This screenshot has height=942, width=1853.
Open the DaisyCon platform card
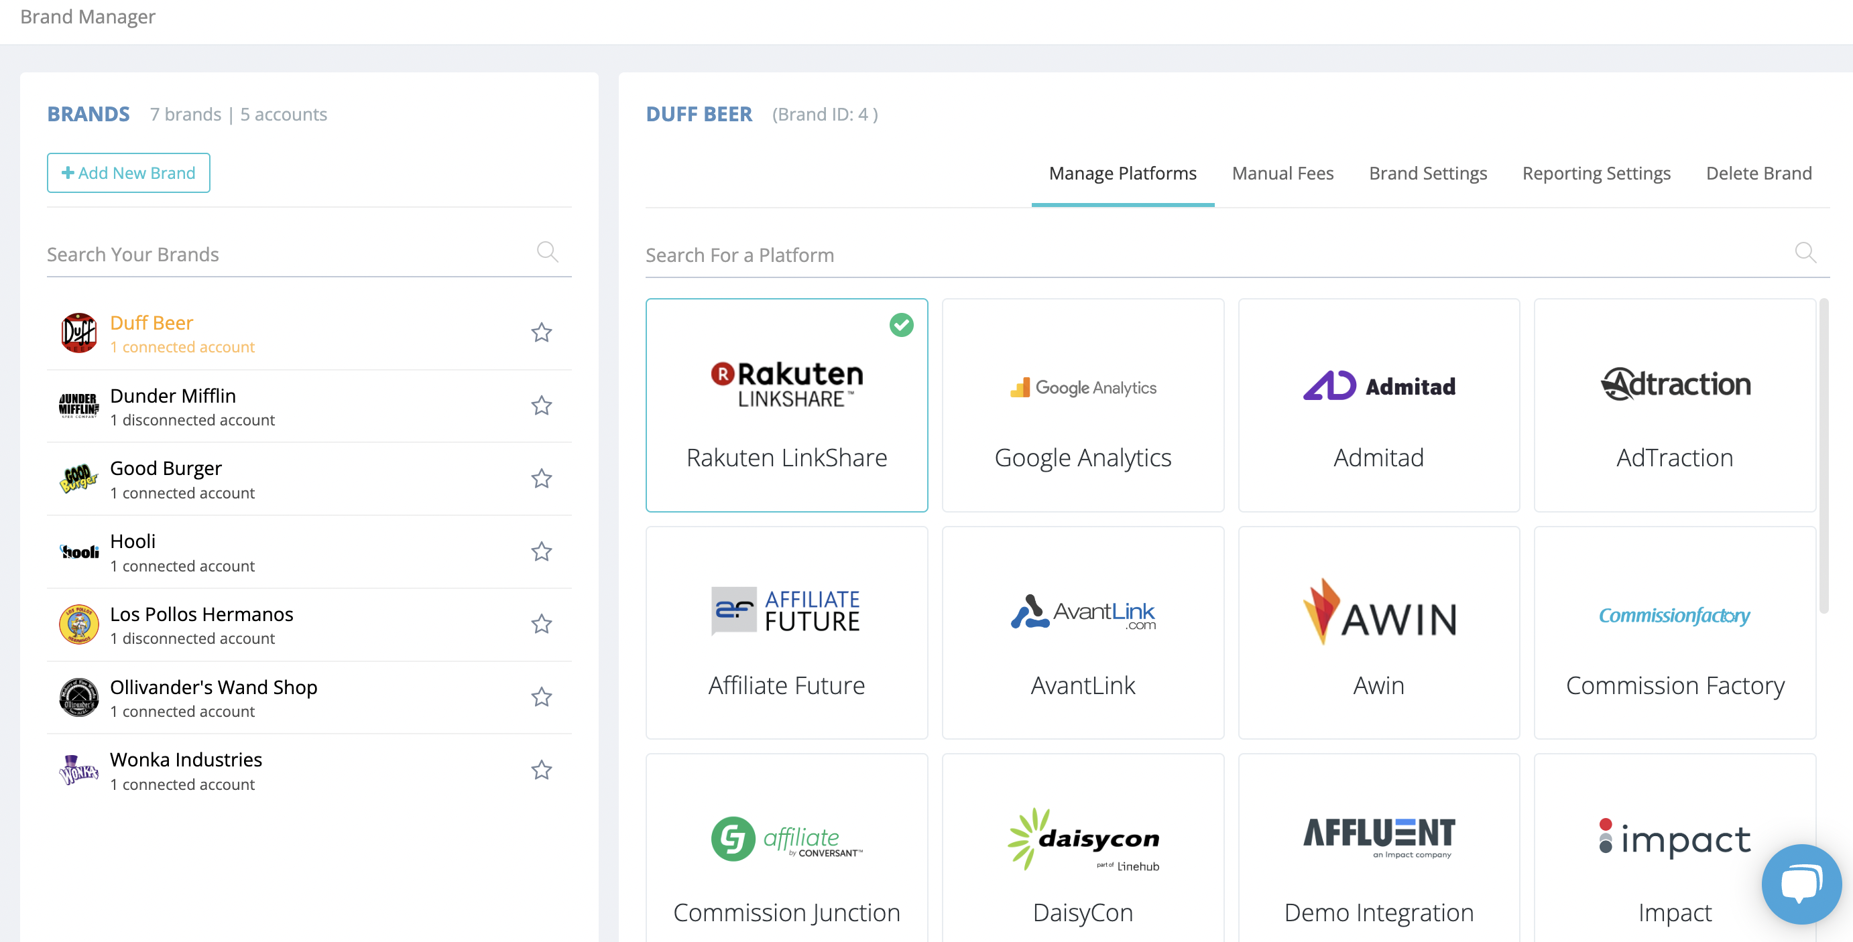[x=1083, y=848]
